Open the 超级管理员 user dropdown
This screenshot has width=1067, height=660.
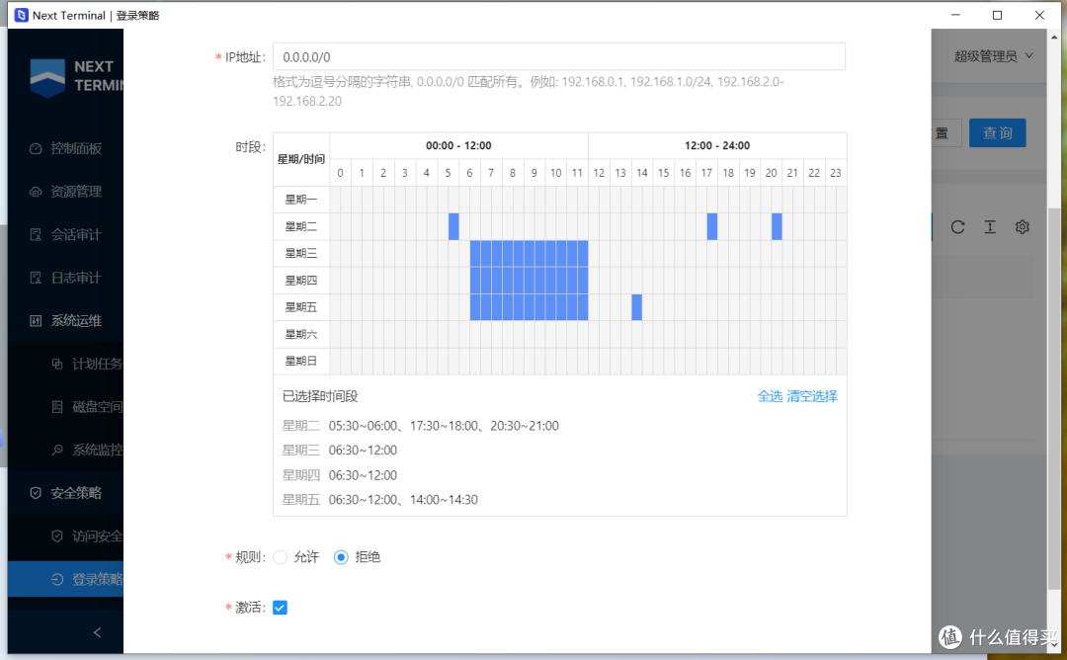click(x=993, y=56)
